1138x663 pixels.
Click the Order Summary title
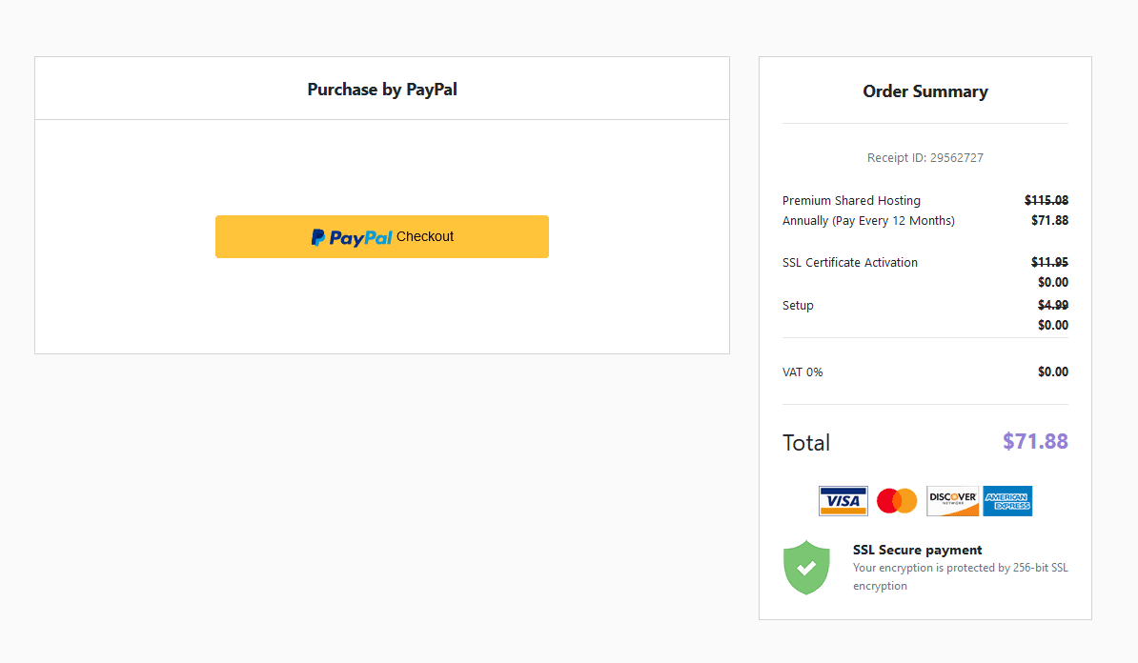pyautogui.click(x=925, y=91)
